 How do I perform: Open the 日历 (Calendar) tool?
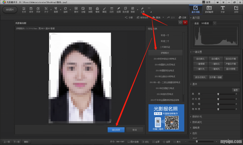[112, 10]
